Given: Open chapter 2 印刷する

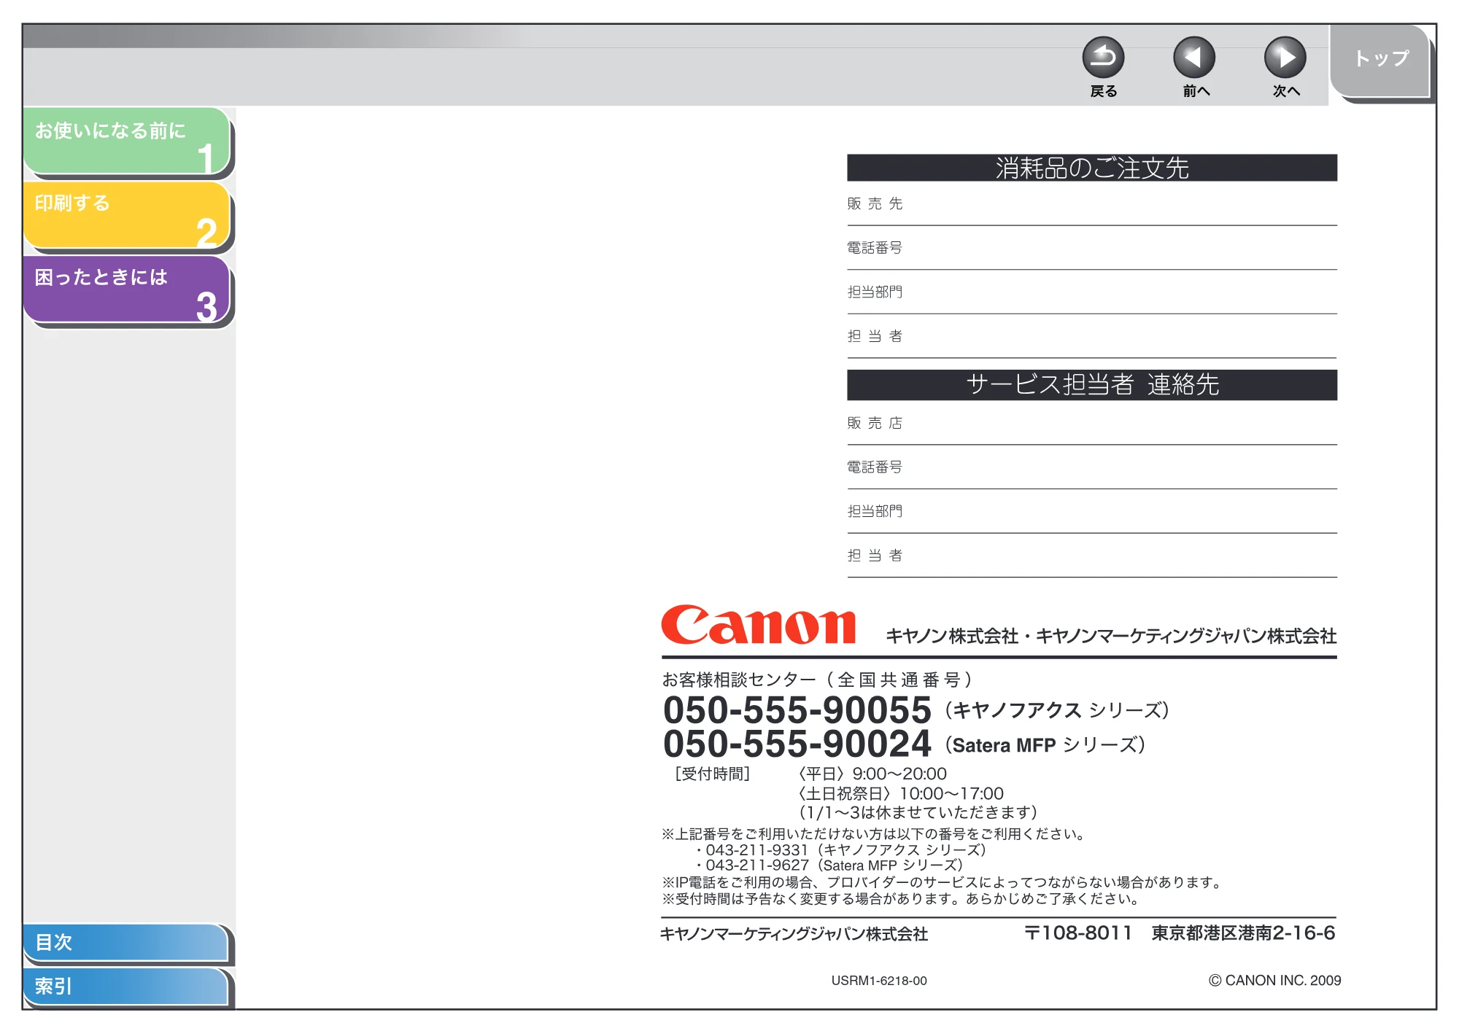Looking at the screenshot, I should pyautogui.click(x=127, y=215).
